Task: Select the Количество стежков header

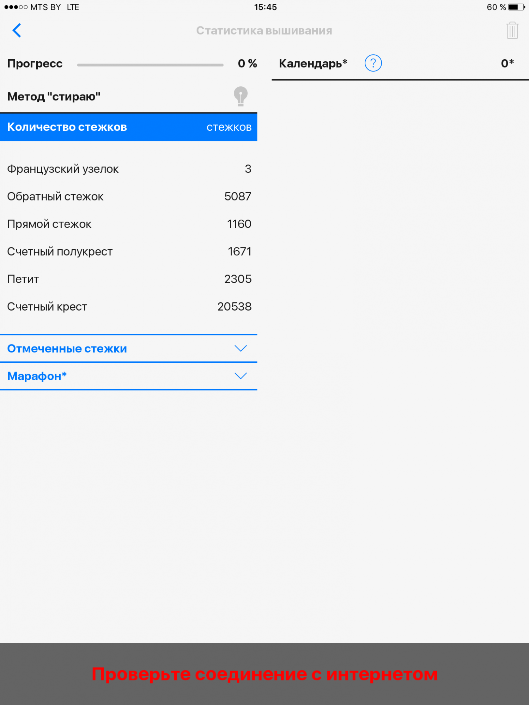Action: tap(67, 127)
